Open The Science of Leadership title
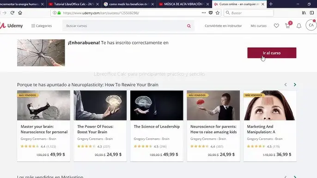The image size is (317, 178). coord(157,126)
